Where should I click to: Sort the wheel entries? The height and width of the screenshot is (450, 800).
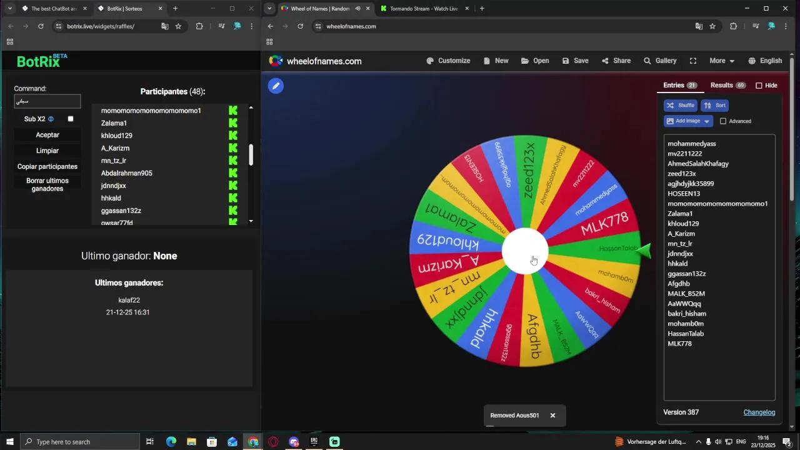pyautogui.click(x=715, y=106)
